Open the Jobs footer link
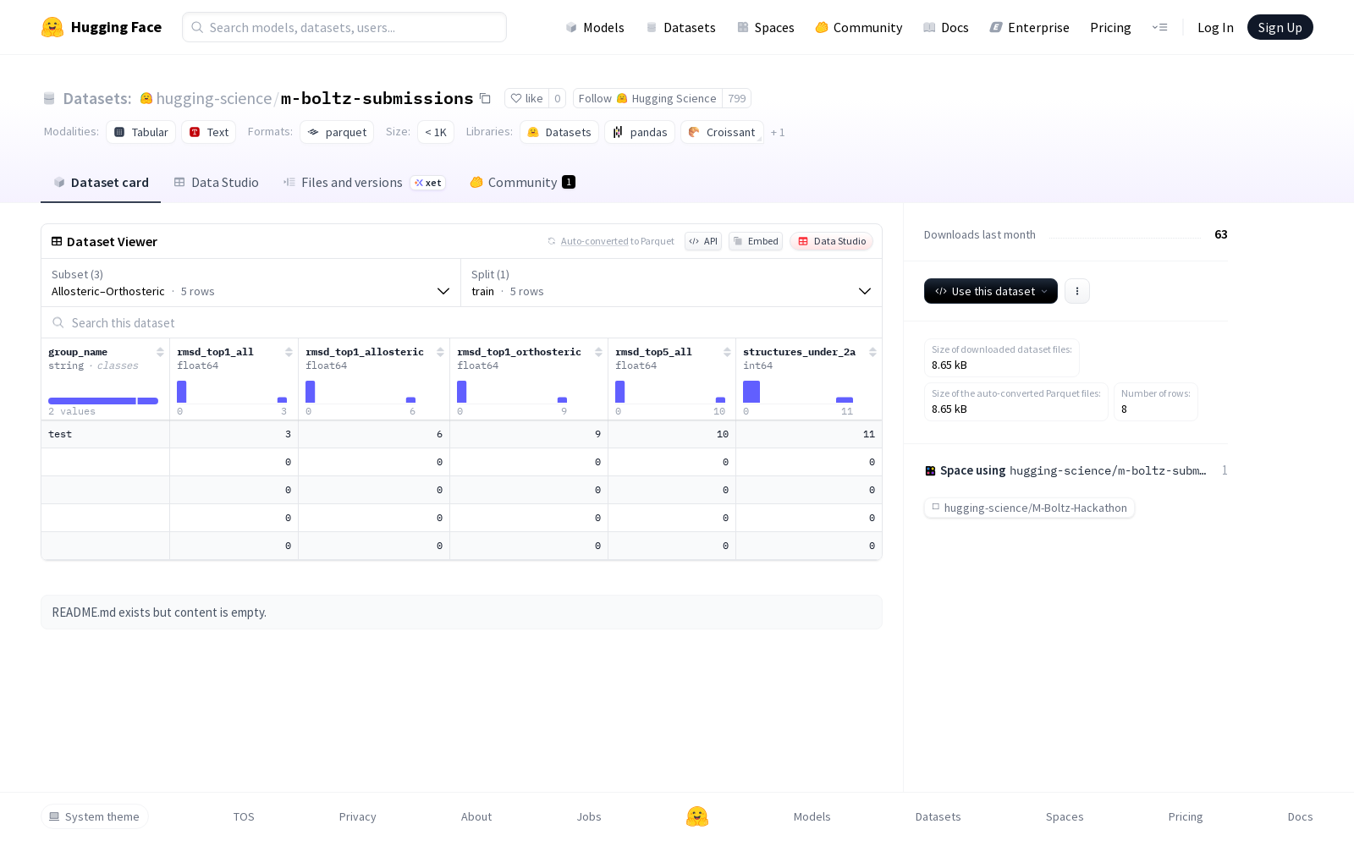The width and height of the screenshot is (1354, 846). (589, 816)
